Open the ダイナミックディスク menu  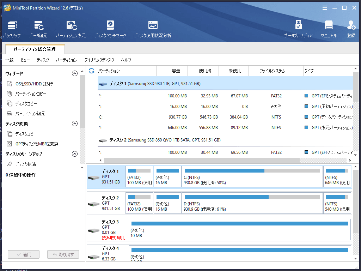tap(99, 60)
